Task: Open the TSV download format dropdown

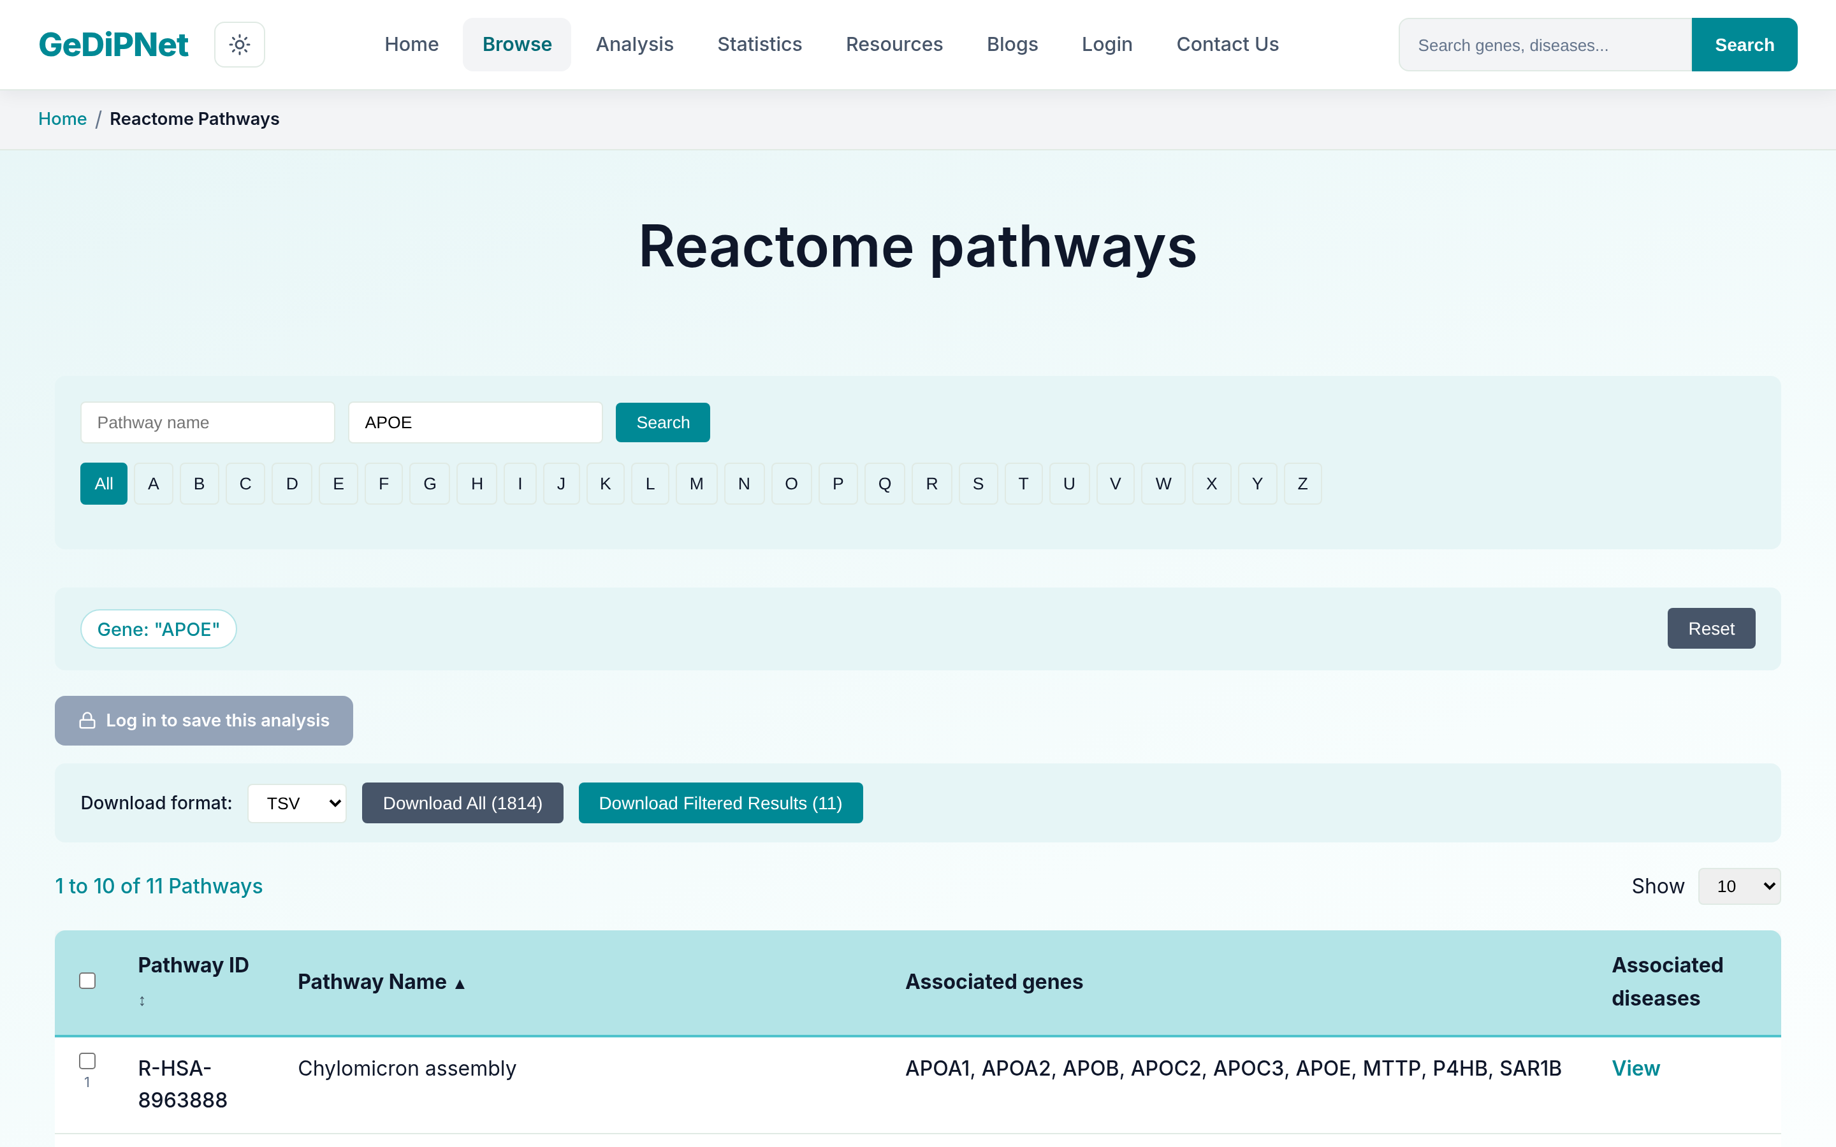Action: [296, 804]
